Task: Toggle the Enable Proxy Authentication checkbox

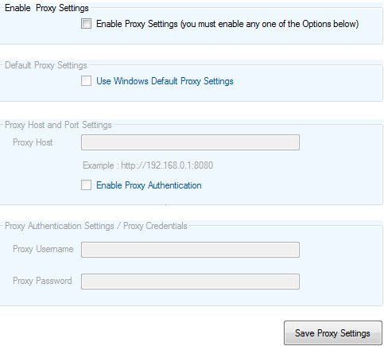Action: [86, 185]
